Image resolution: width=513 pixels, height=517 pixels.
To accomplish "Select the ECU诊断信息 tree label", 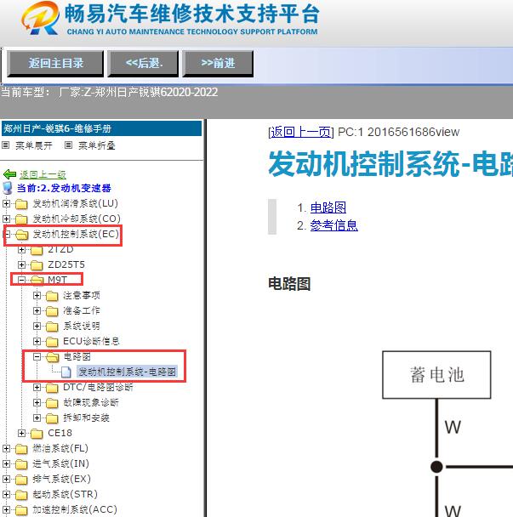I will point(91,341).
